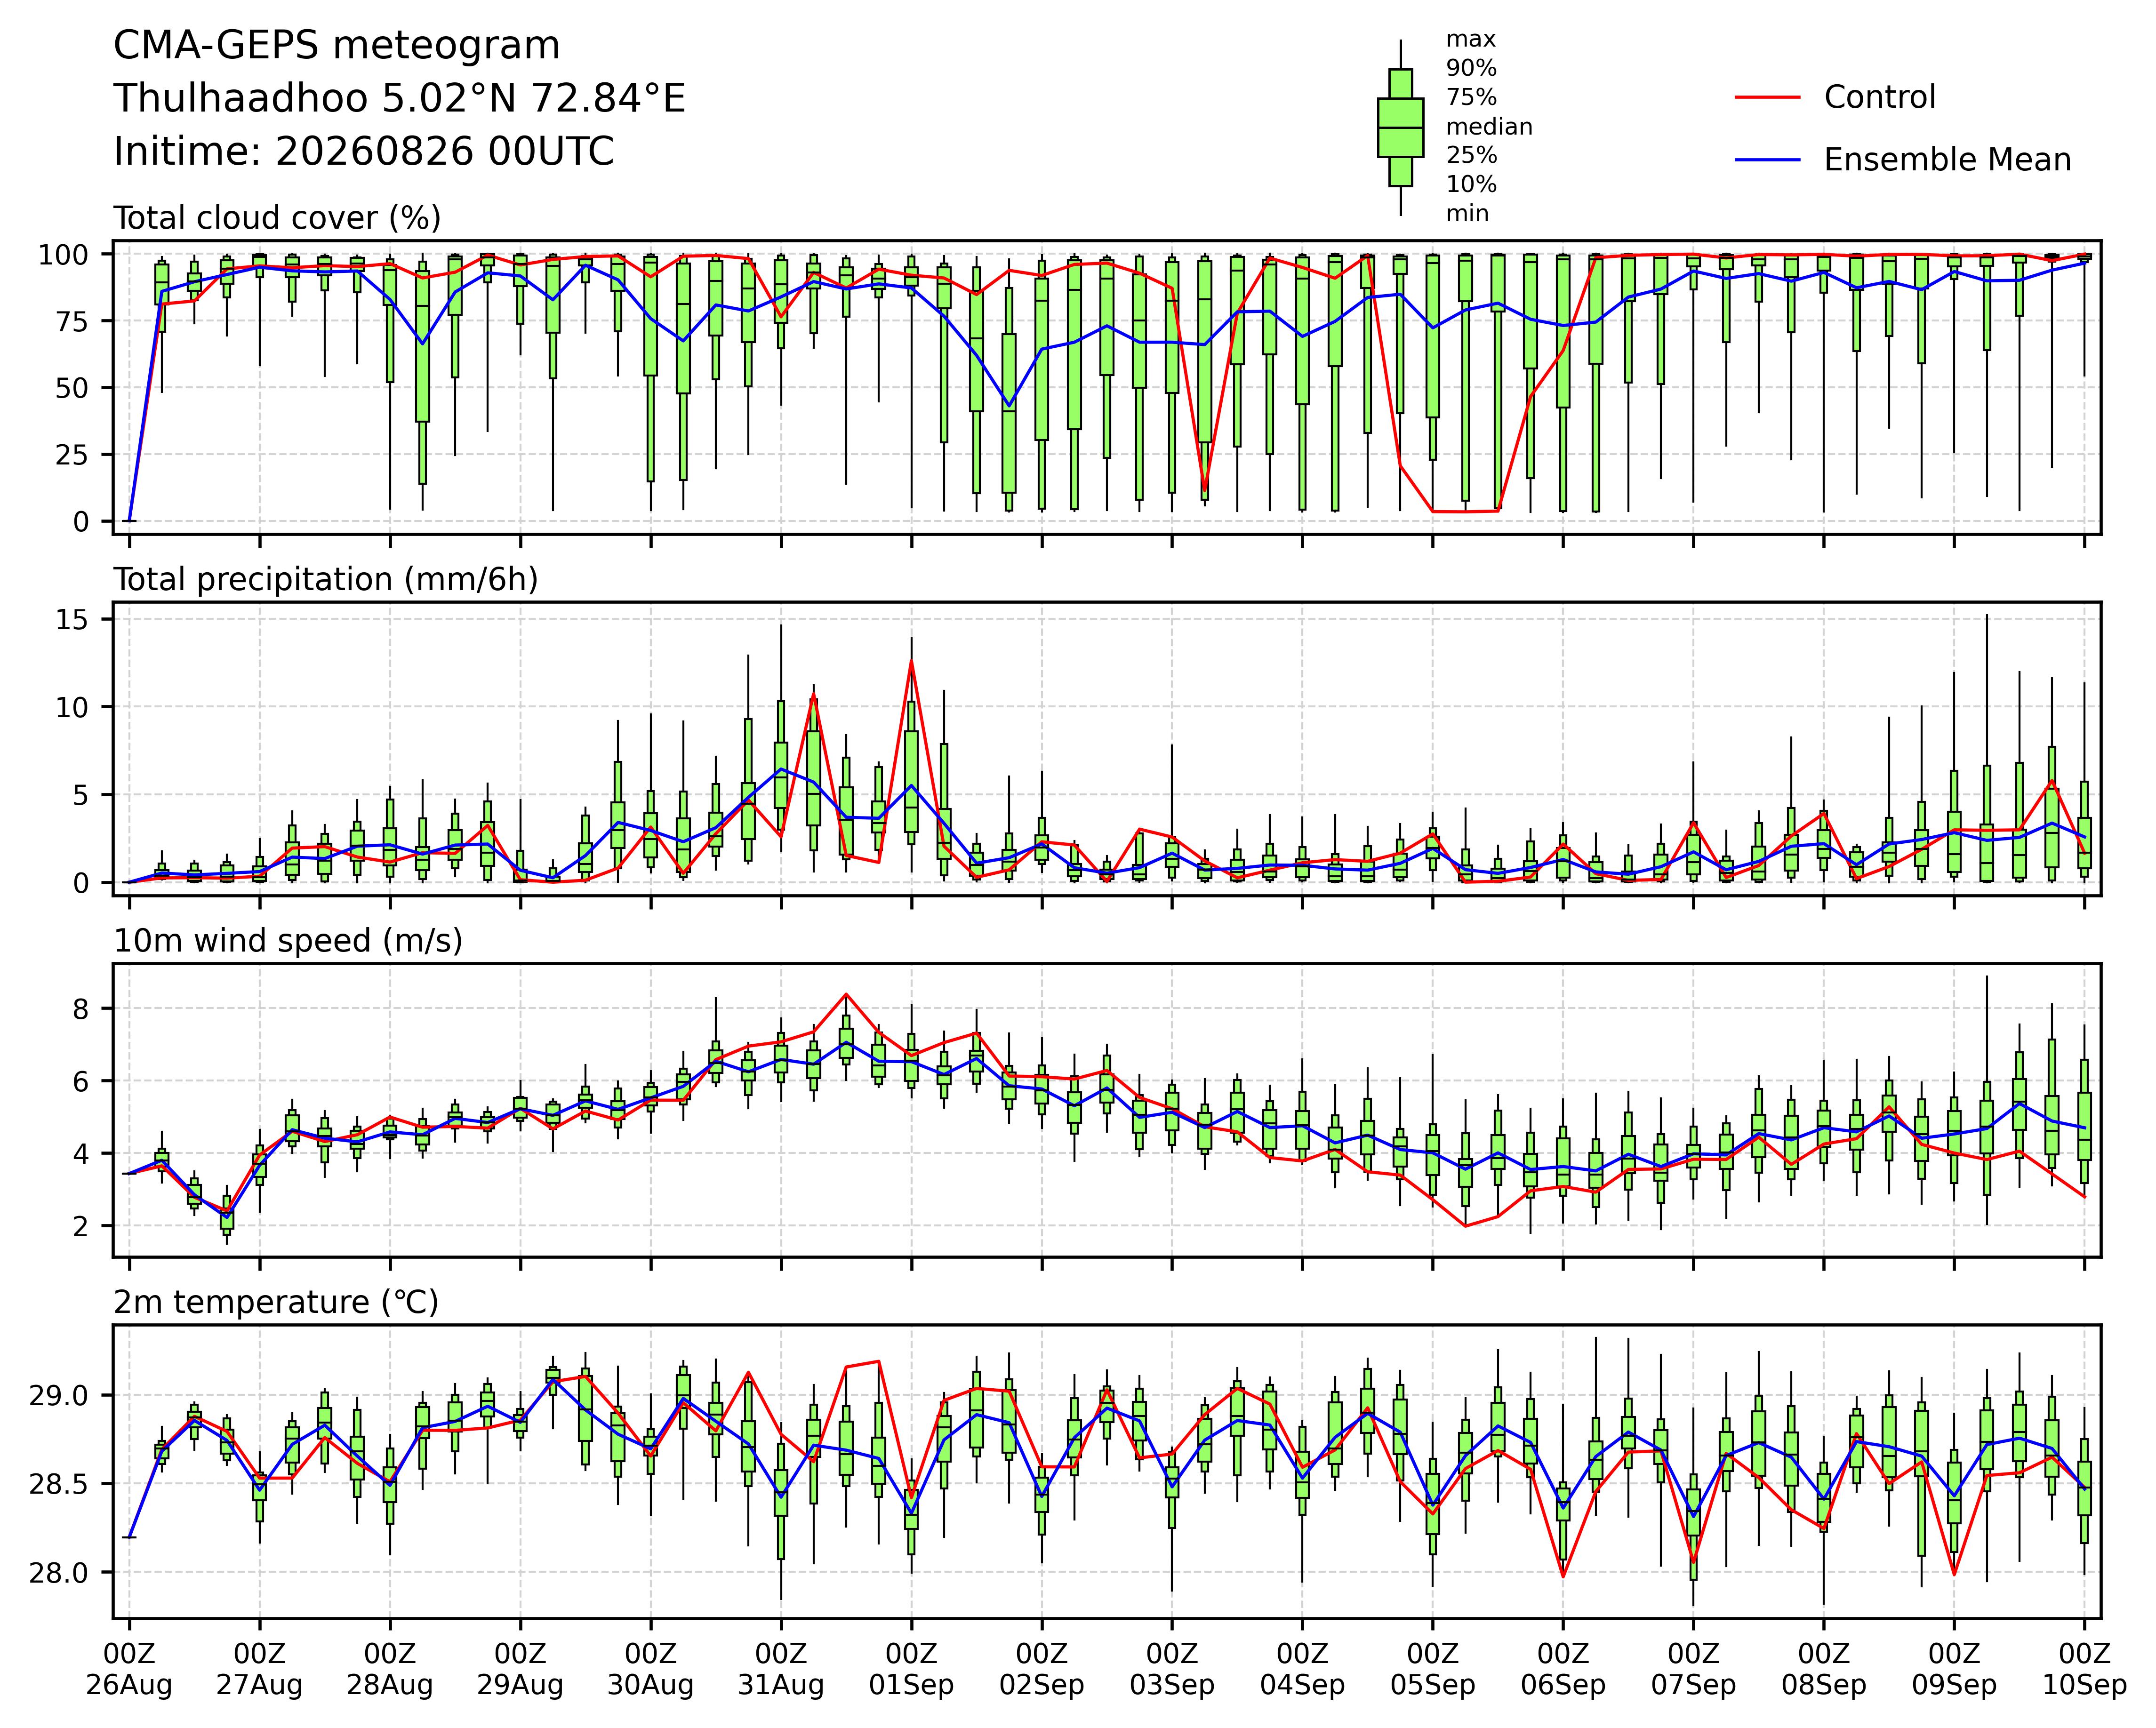Image resolution: width=2156 pixels, height=1728 pixels.
Task: Click the 'Control' legend label
Action: click(x=1879, y=98)
